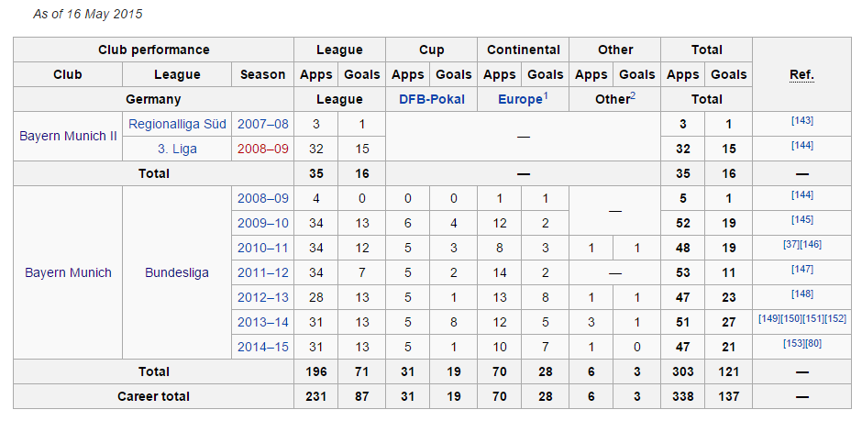Jump to citation [147]
The image size is (862, 421).
coord(802,270)
